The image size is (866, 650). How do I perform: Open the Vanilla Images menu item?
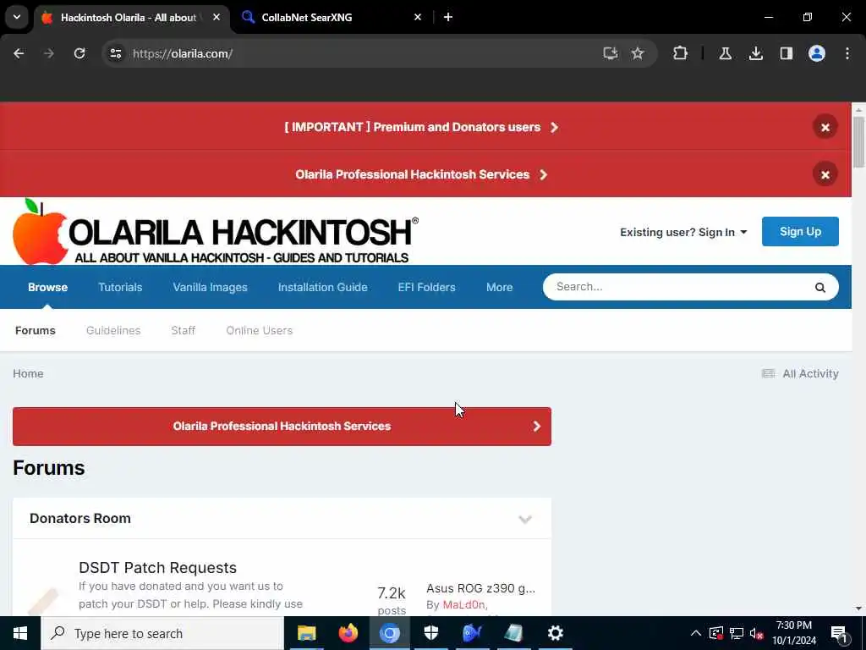[x=210, y=288]
